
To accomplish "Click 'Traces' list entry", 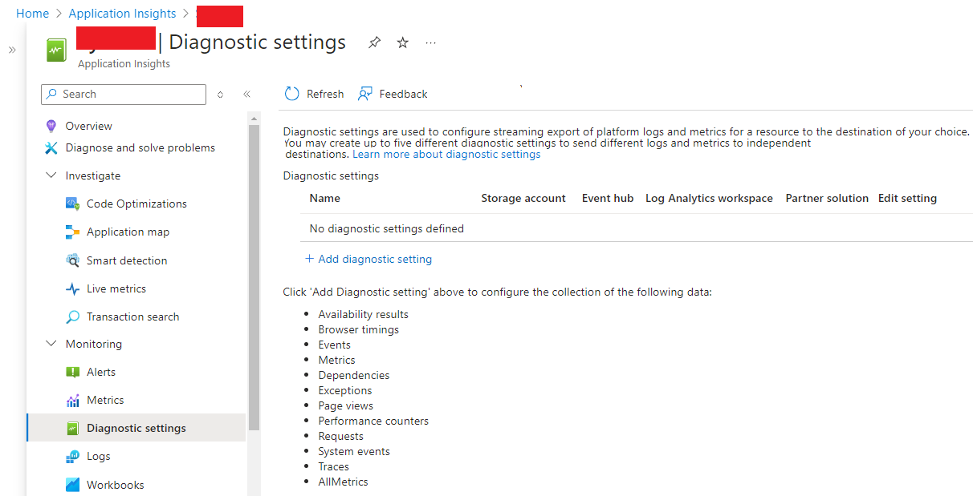I will click(334, 466).
